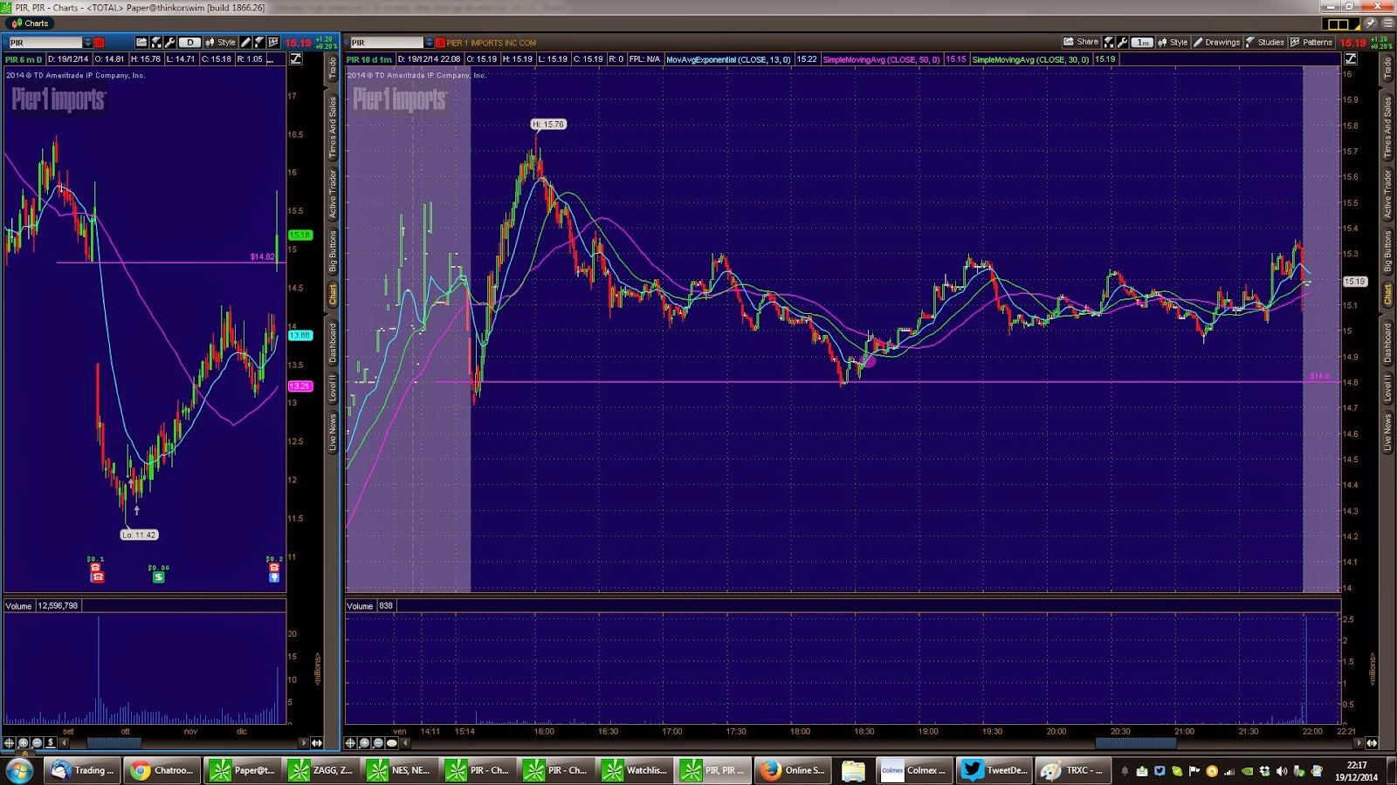1397x785 pixels.
Task: Click PIR symbol field in left chart
Action: (45, 42)
